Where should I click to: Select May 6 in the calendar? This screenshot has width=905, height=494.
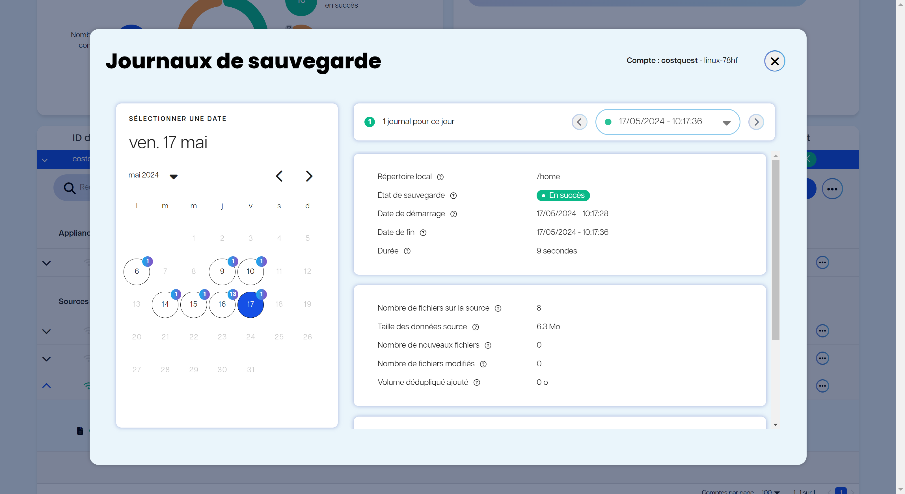[x=137, y=271]
